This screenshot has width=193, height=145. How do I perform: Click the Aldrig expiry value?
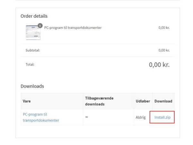141,117
